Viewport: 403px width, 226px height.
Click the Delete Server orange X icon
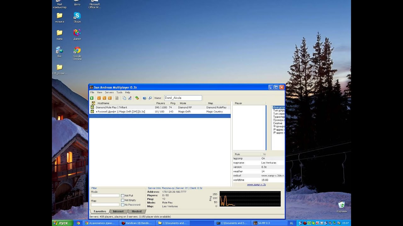click(x=104, y=98)
